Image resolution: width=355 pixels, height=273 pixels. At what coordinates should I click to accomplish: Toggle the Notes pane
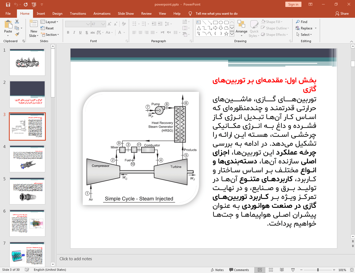pos(217,270)
